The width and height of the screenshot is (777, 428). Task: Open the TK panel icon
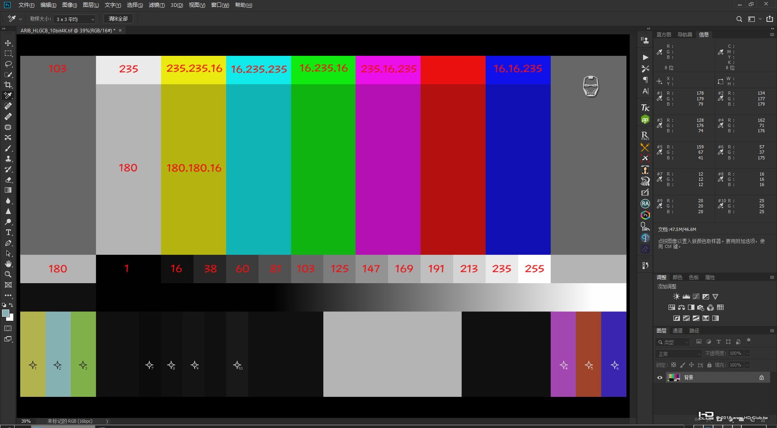click(645, 108)
